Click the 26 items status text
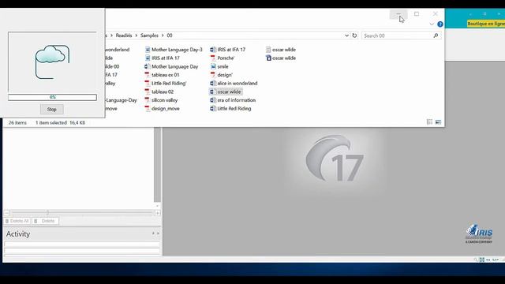Screen dimensions: 505x284 [17, 123]
